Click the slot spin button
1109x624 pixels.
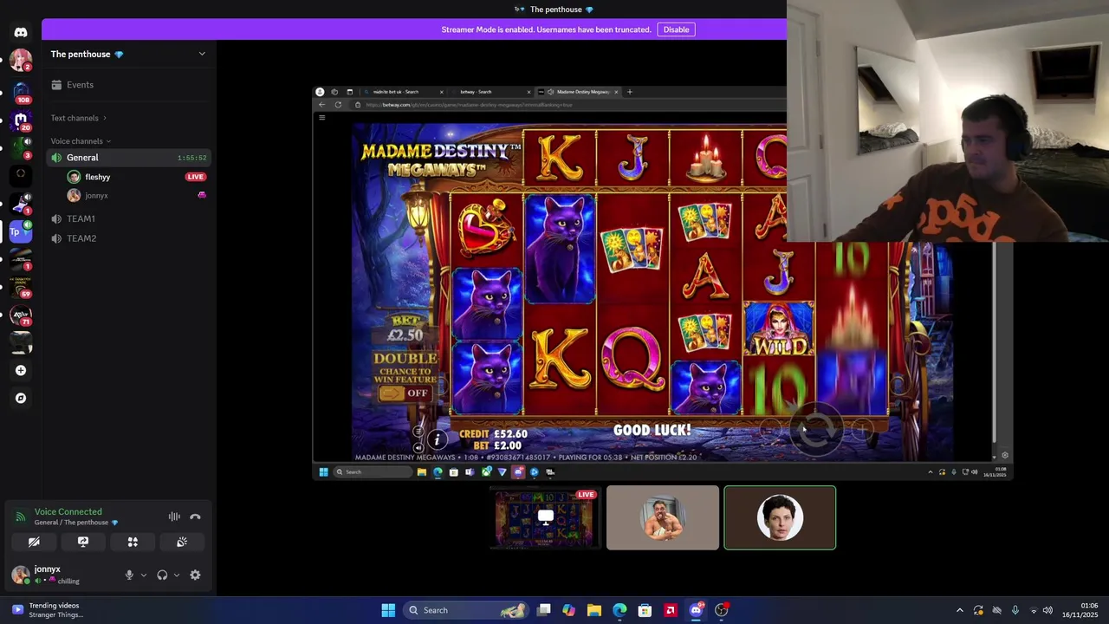(814, 430)
